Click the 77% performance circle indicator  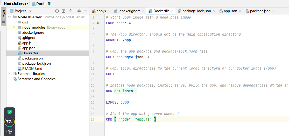10,122
